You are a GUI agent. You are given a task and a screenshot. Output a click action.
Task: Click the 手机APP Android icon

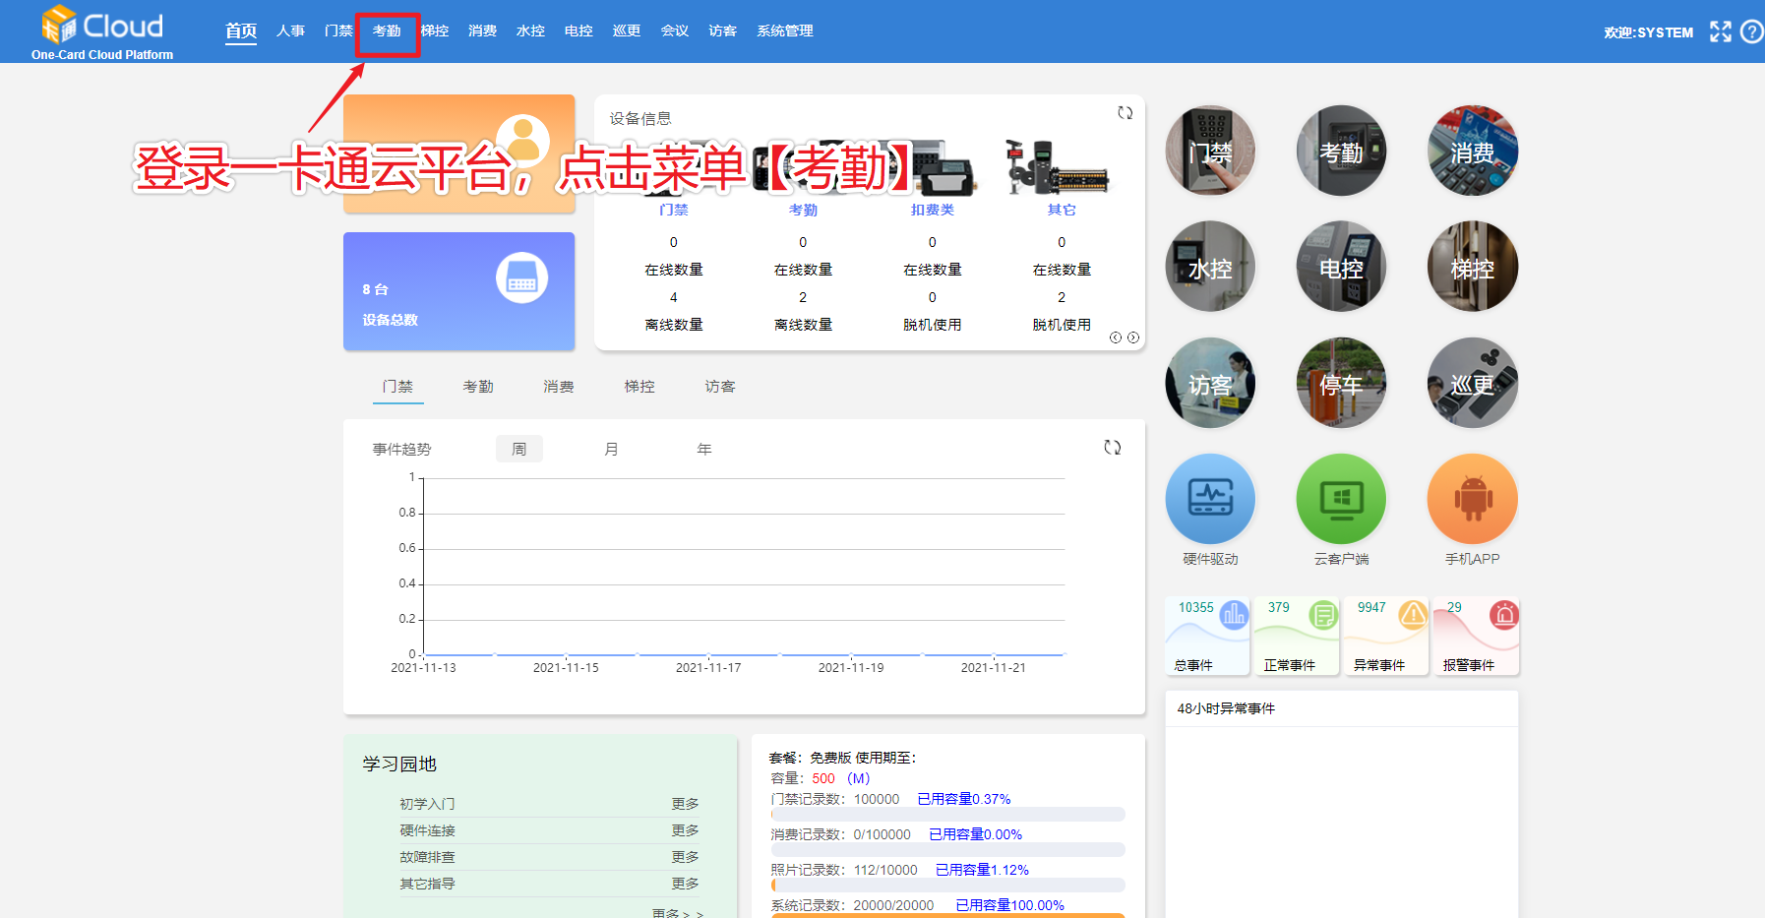pyautogui.click(x=1472, y=499)
